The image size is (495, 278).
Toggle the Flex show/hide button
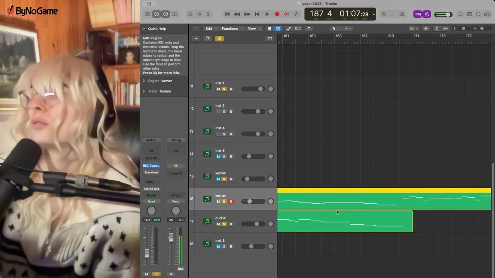(297, 29)
